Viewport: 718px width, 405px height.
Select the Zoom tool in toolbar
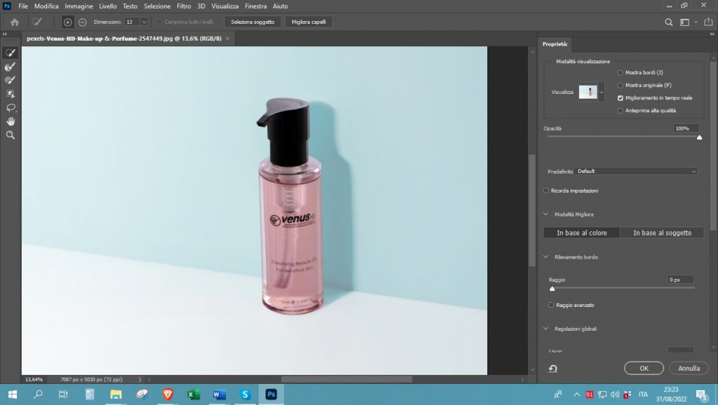pyautogui.click(x=11, y=135)
